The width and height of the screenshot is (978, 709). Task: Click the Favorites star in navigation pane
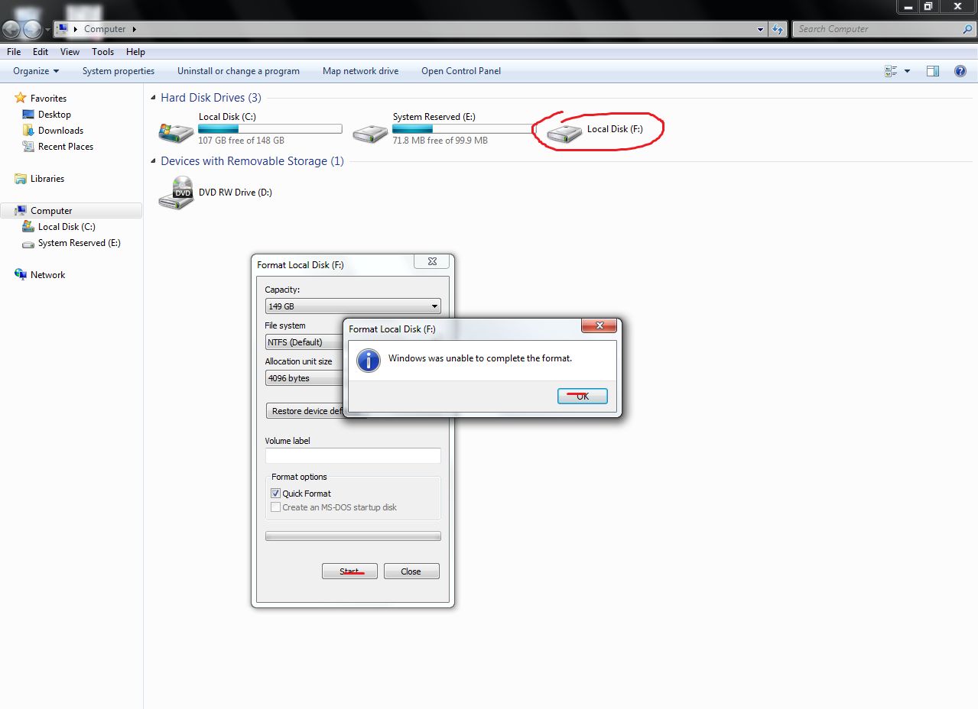pyautogui.click(x=21, y=99)
